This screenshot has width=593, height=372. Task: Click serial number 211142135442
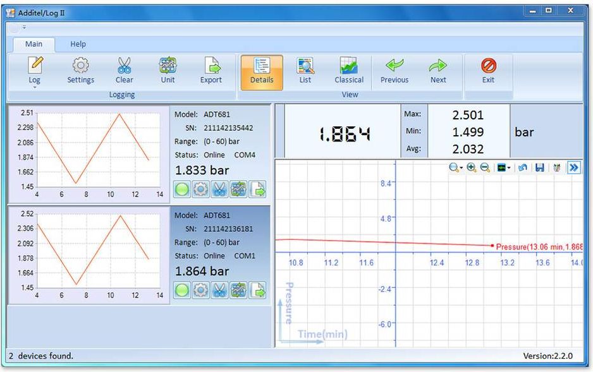click(228, 128)
